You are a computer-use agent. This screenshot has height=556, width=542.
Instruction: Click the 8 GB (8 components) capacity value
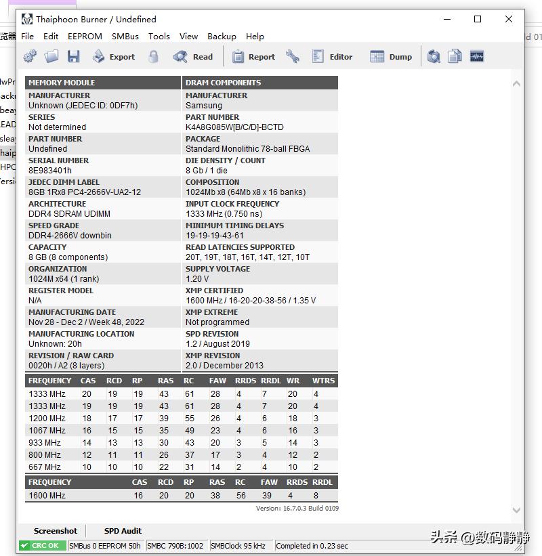click(68, 257)
